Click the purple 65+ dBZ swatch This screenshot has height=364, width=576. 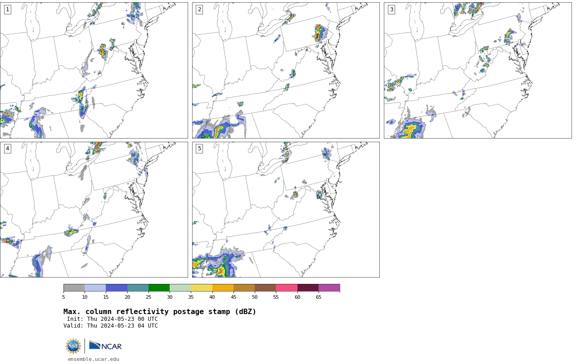click(329, 288)
